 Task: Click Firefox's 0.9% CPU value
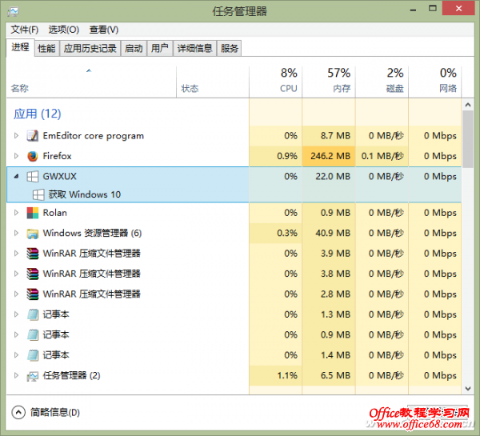pos(287,156)
